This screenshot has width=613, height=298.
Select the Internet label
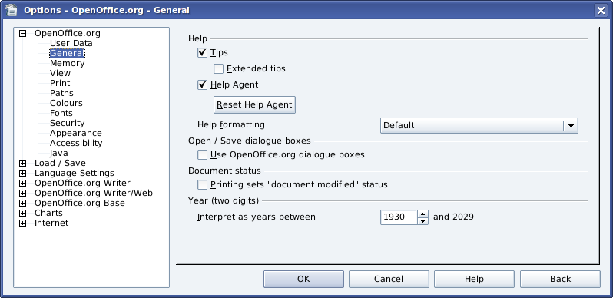coord(51,223)
